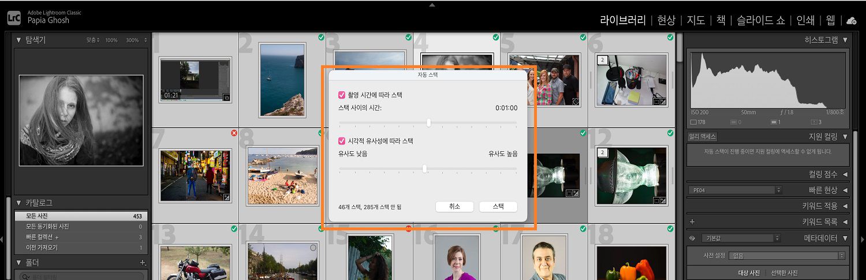Select the video thumbnail showing 01:21
866x280 pixels.
point(195,80)
